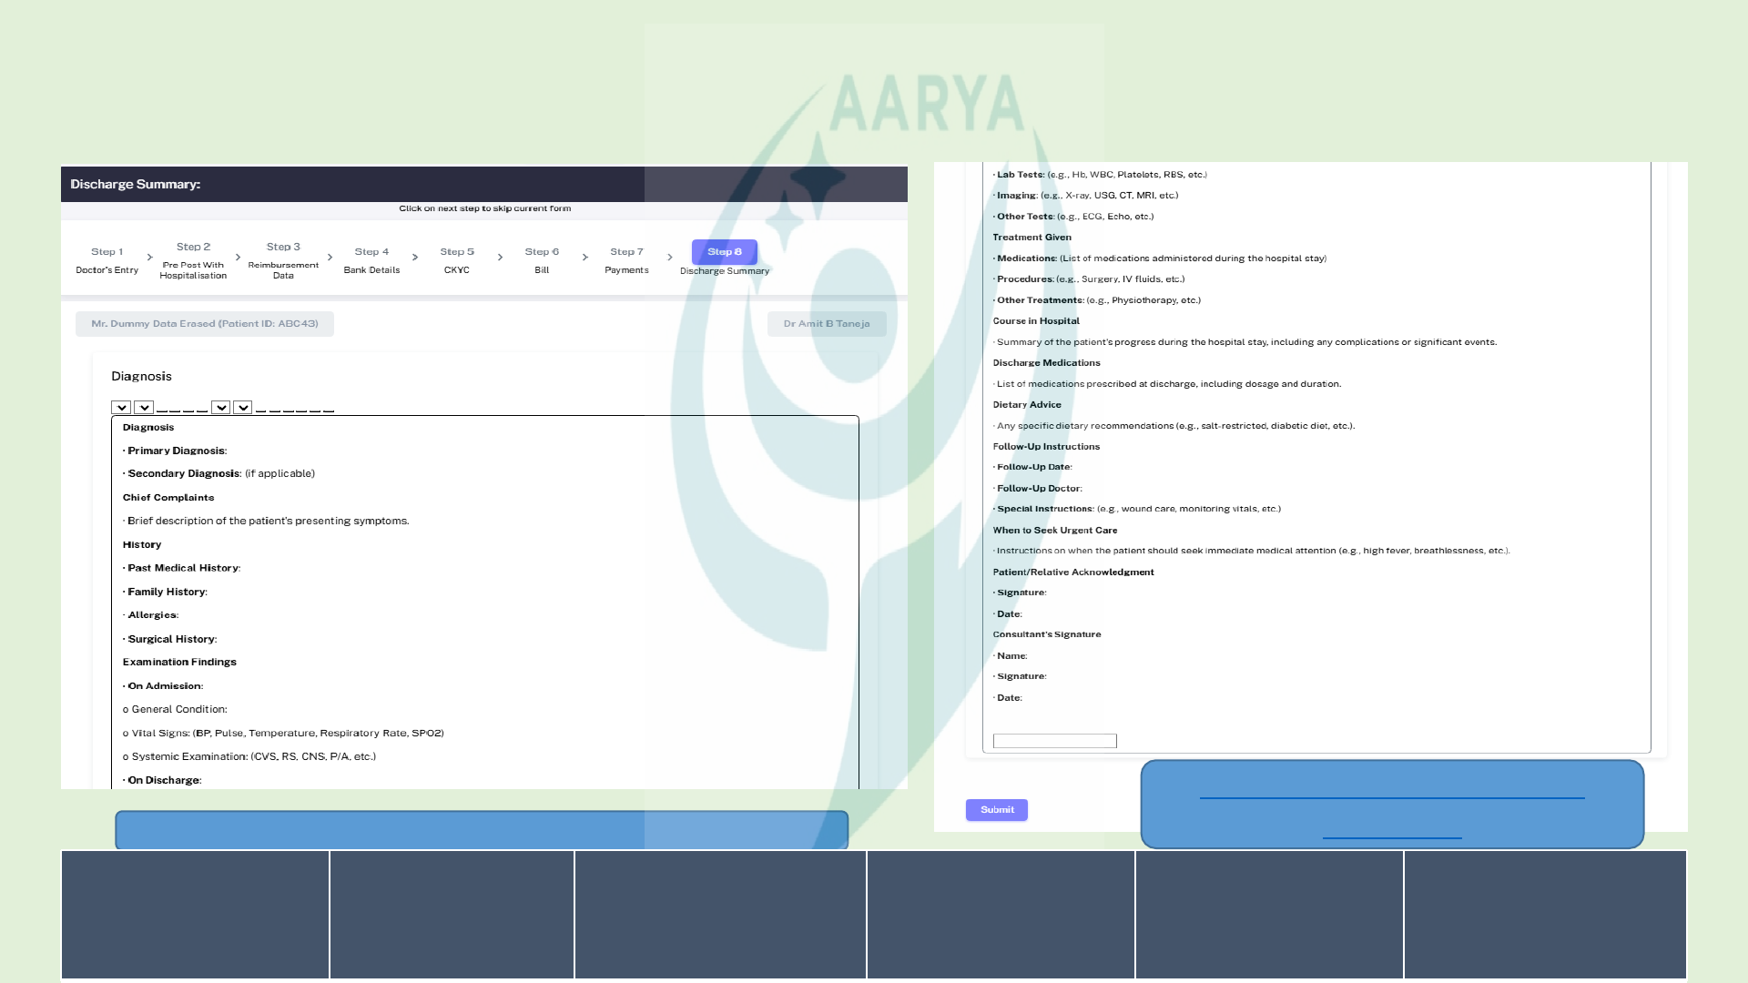This screenshot has width=1748, height=983.
Task: Click the empty input box below Consultant's Date
Action: pyautogui.click(x=1054, y=741)
